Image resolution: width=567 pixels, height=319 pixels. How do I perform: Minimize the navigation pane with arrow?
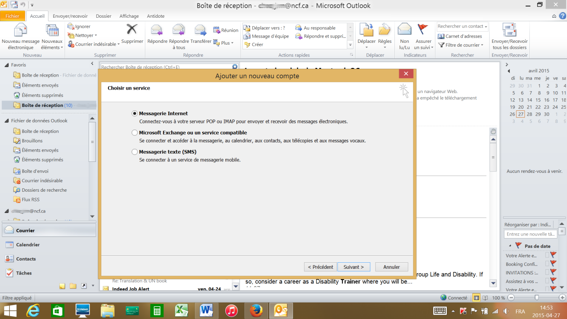click(x=92, y=64)
